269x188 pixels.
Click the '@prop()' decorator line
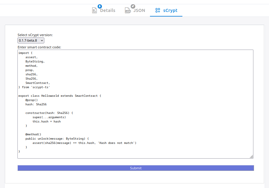pyautogui.click(x=32, y=100)
